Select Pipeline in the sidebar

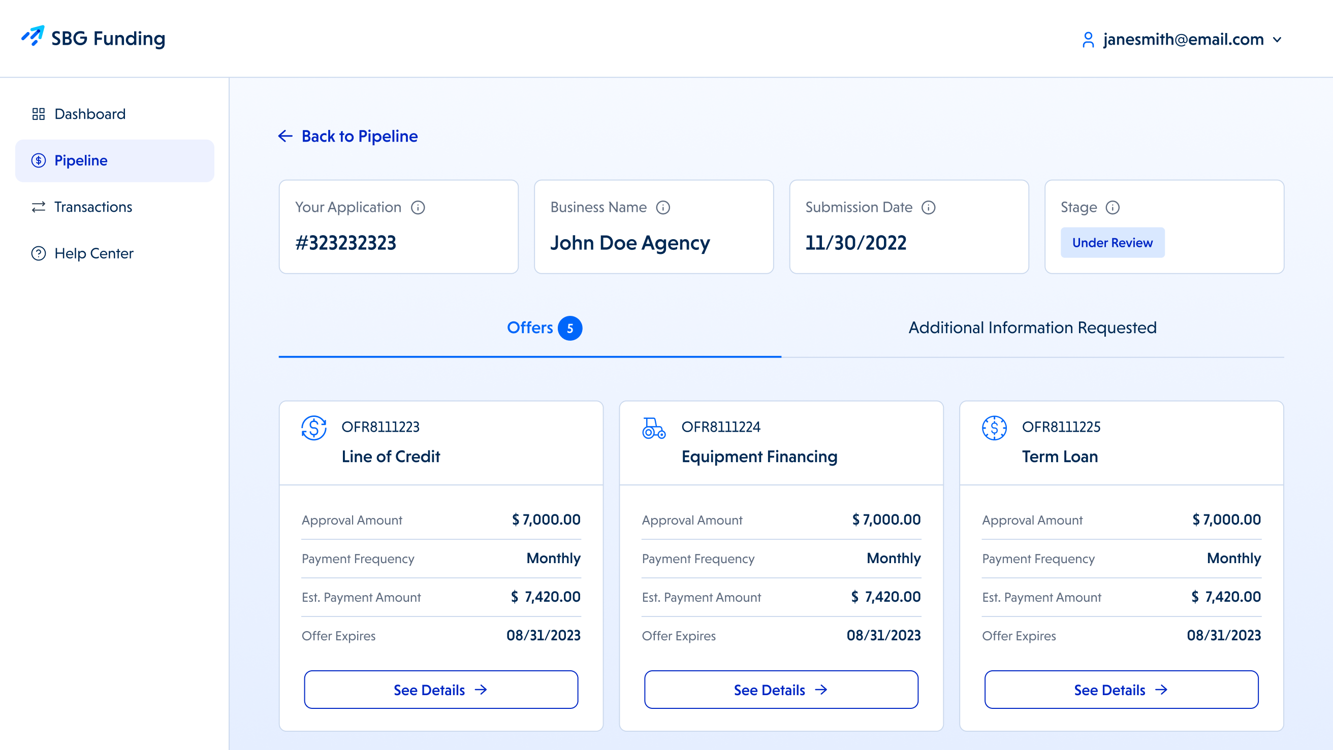point(114,160)
